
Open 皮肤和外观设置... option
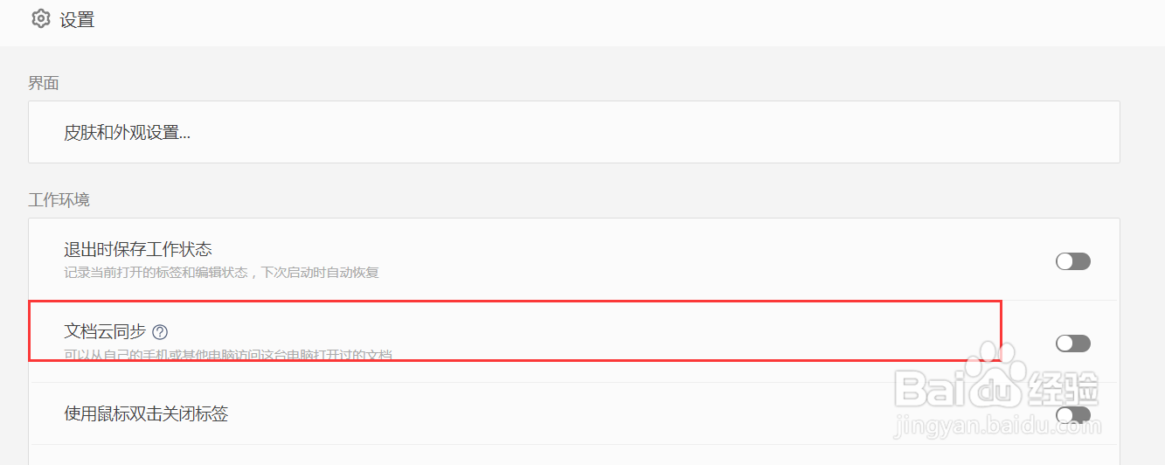pos(128,133)
